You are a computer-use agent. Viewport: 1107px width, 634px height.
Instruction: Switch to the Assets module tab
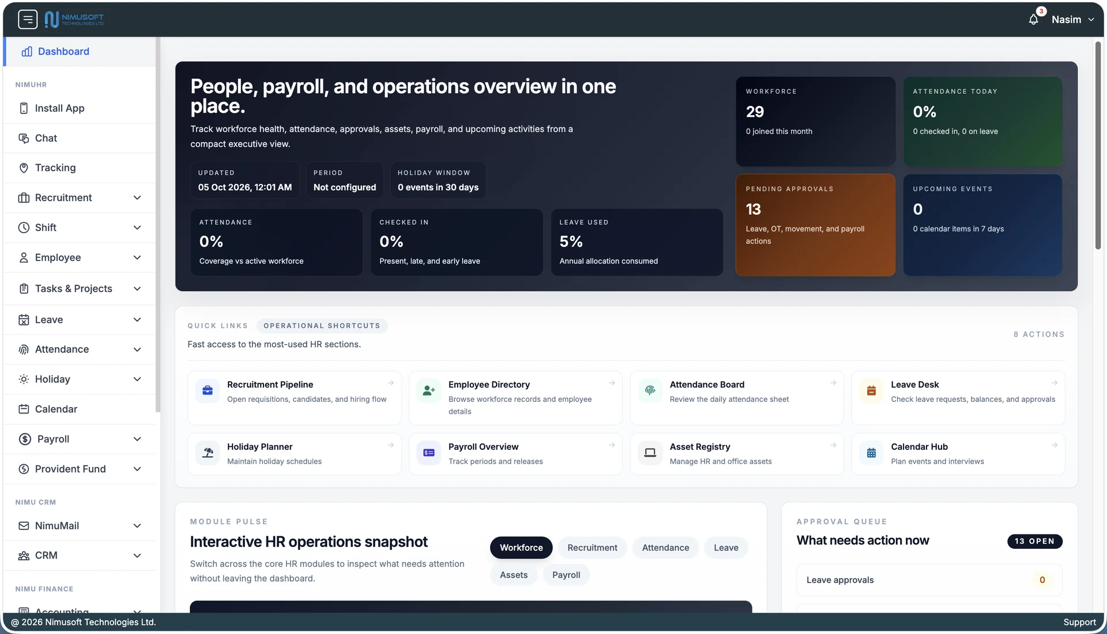point(513,575)
